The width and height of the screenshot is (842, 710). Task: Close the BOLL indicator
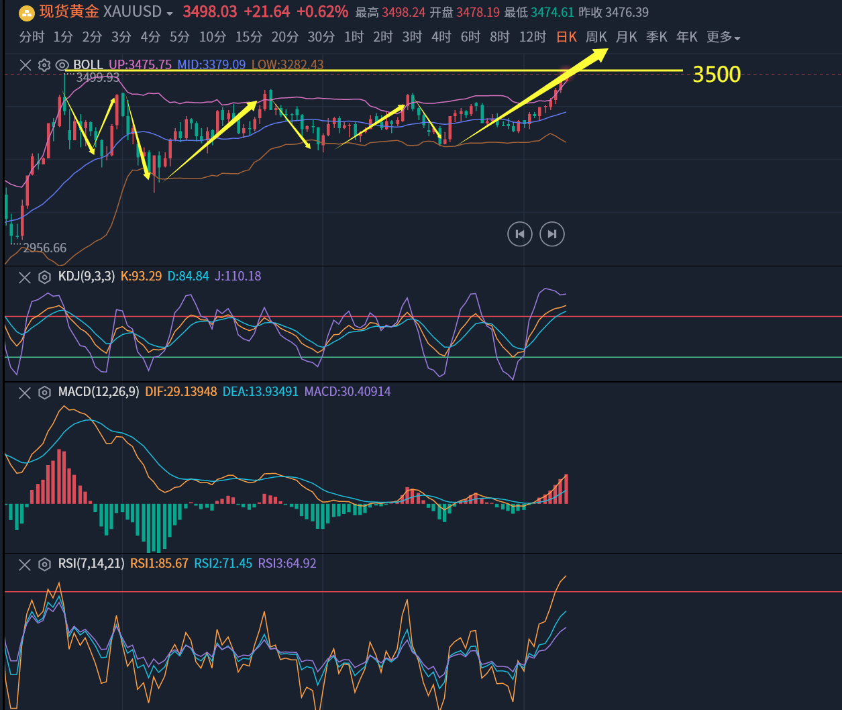25,65
